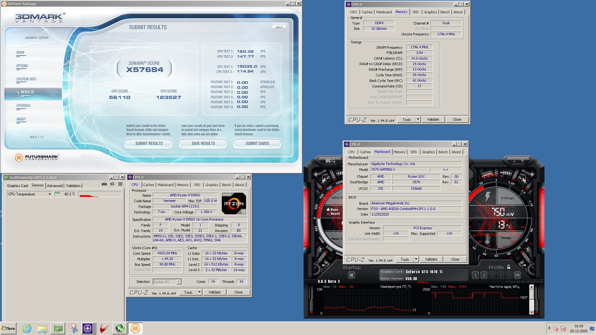Open the file explorer folder on the taskbar
Image resolution: width=596 pixels, height=335 pixels.
(42, 328)
